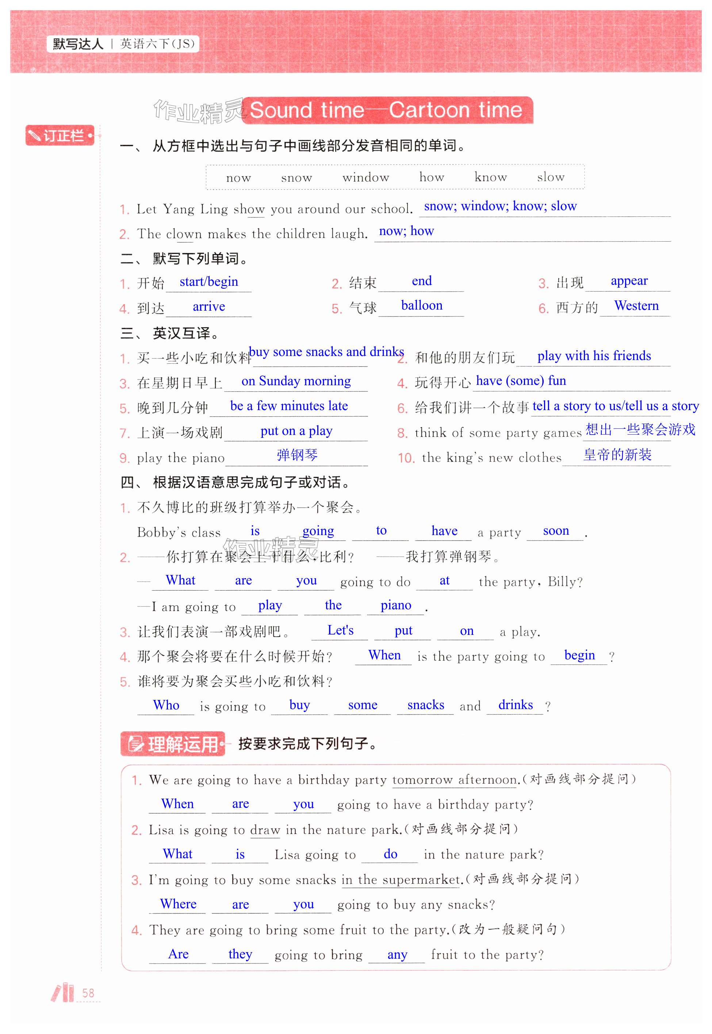Click answer 'balloon' for 气球
712x1034 pixels.
pos(422,306)
